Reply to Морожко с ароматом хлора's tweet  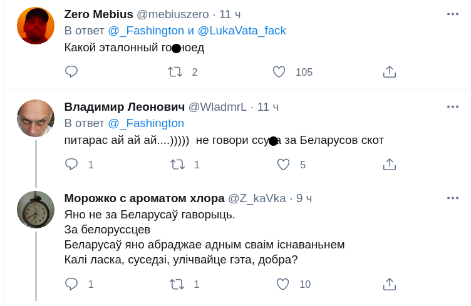71,284
